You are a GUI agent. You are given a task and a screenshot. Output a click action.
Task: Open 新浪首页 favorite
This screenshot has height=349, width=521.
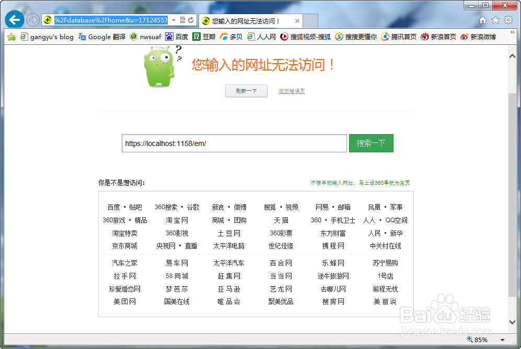click(x=438, y=37)
